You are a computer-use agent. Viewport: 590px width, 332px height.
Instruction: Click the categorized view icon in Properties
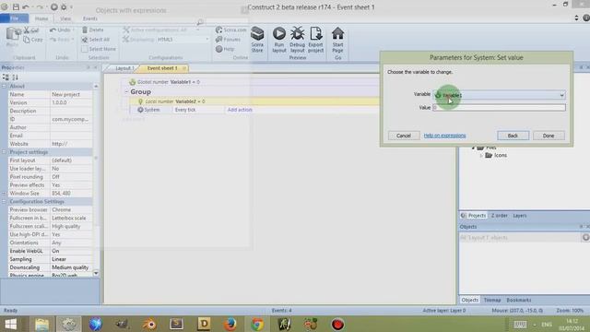pos(6,77)
